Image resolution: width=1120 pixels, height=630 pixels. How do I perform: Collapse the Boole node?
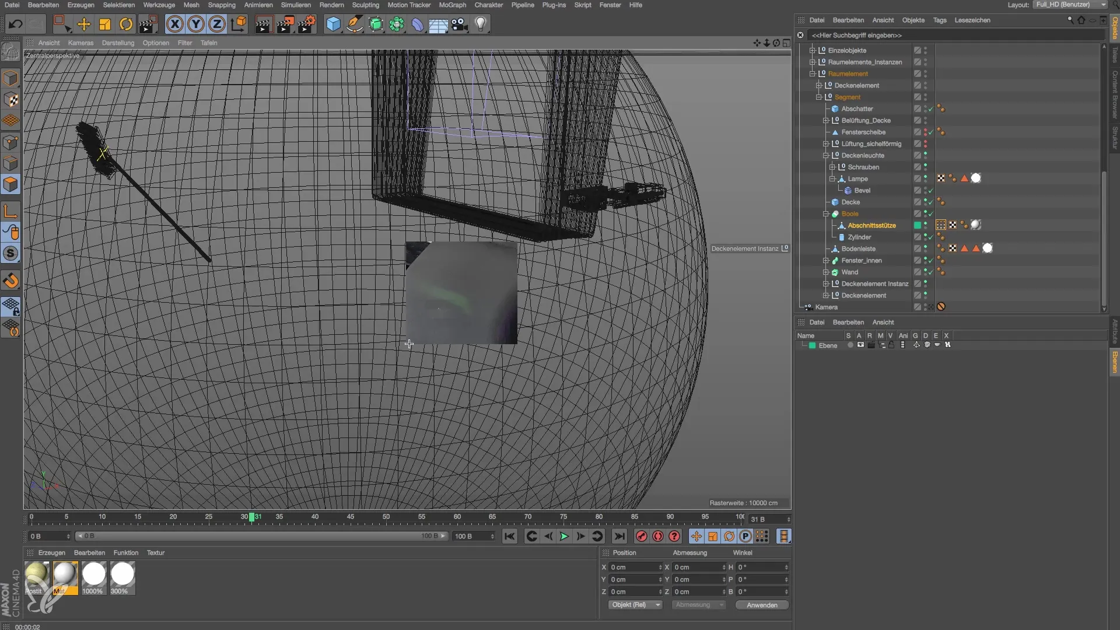[x=826, y=213]
